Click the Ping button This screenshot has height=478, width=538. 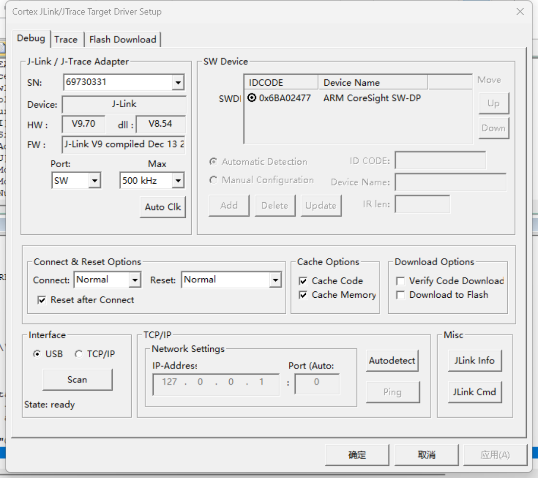click(393, 392)
